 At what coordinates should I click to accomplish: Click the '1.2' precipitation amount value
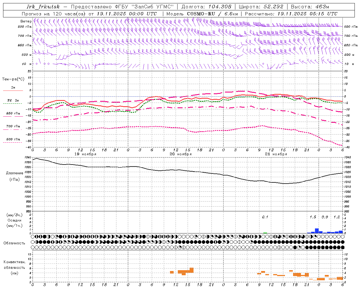pyautogui.click(x=337, y=217)
